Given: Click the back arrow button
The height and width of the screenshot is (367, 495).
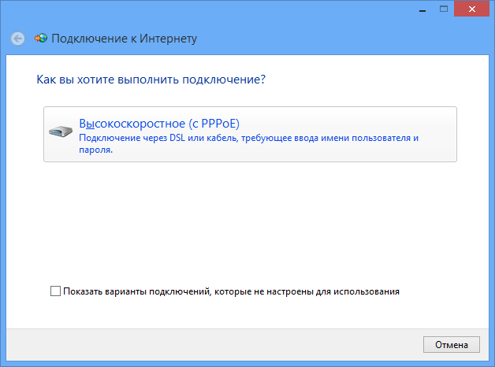Looking at the screenshot, I should tap(18, 38).
